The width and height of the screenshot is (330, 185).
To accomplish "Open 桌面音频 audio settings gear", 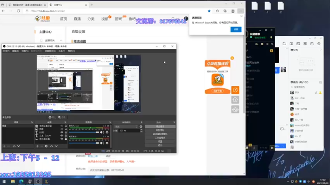I will pyautogui.click(x=107, y=143).
